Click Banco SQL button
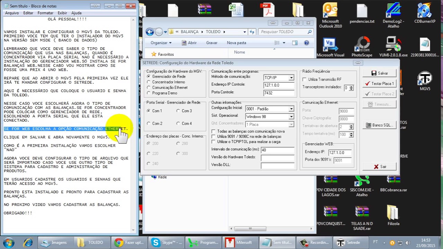This screenshot has width=443, height=249. 379,125
